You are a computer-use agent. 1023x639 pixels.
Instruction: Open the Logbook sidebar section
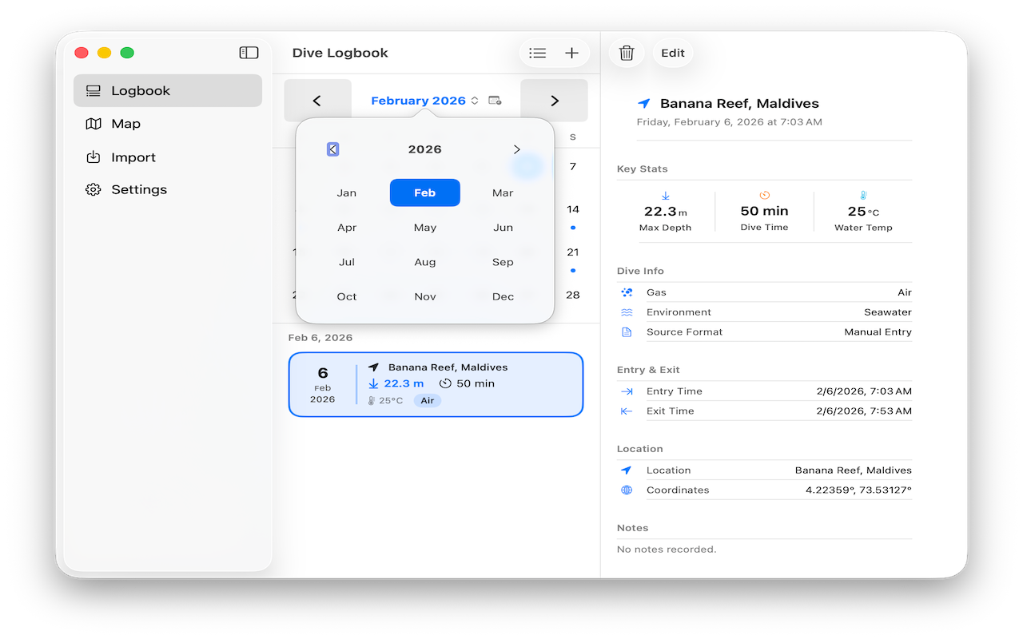pos(168,90)
